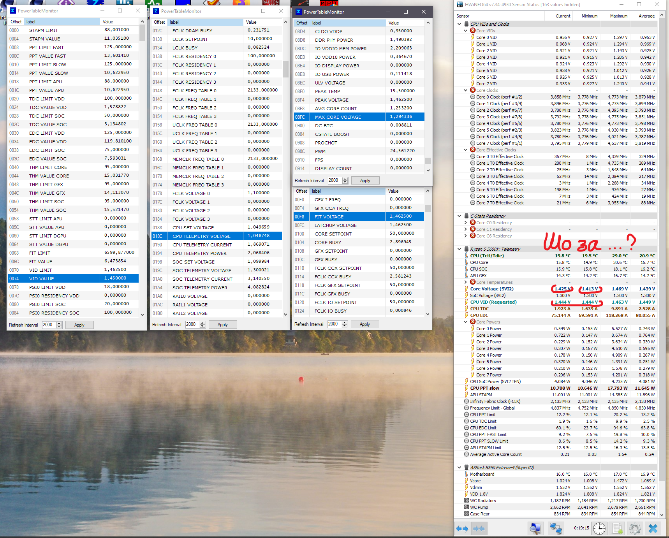Collapse the Core VIDs subgroup

click(466, 31)
